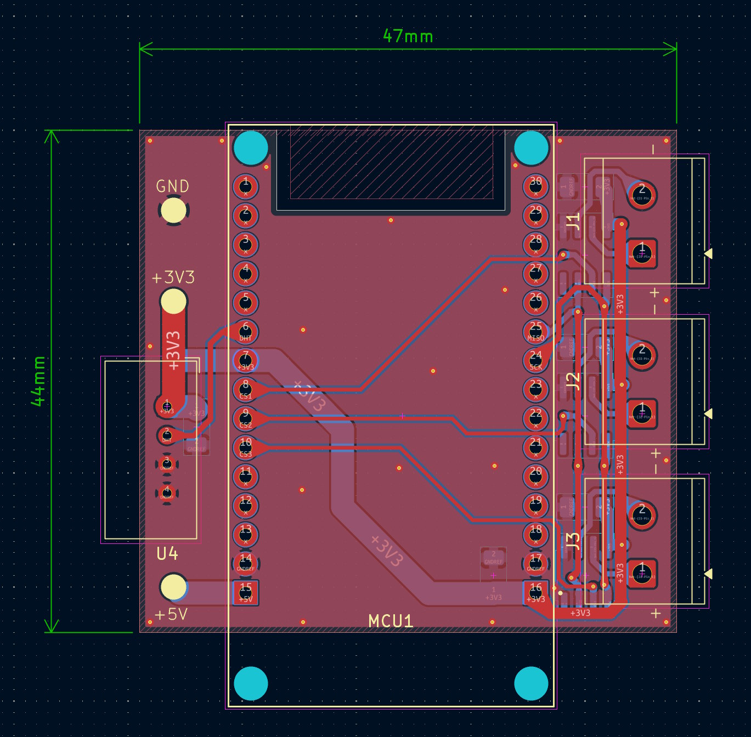Click the +3V3 round test point pad
The width and height of the screenshot is (751, 737).
pyautogui.click(x=173, y=301)
